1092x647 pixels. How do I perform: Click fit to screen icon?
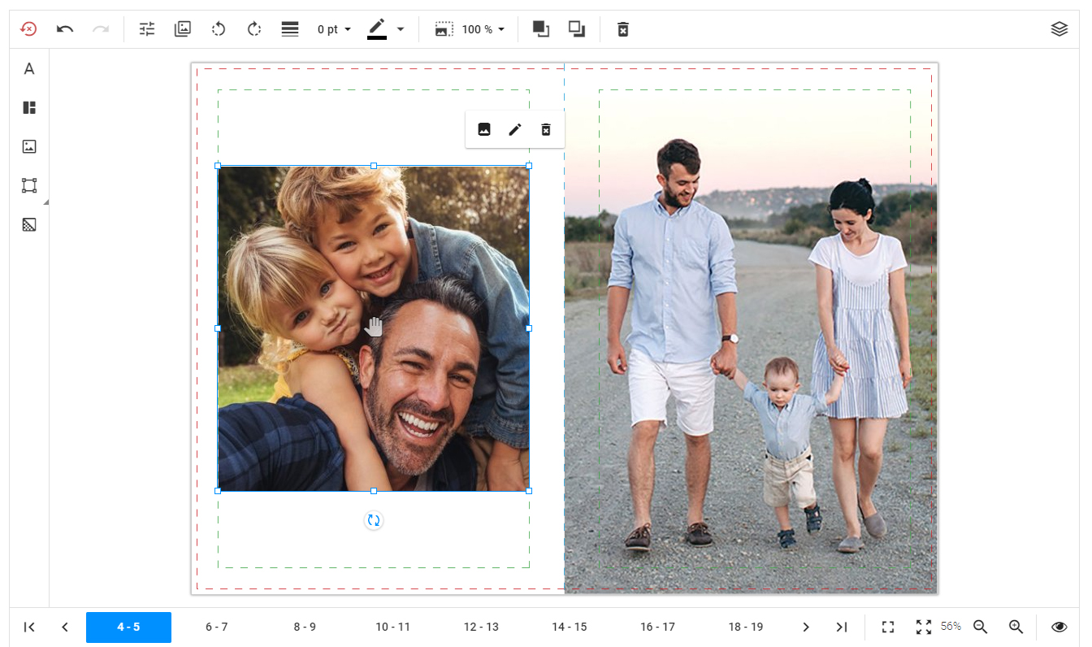pos(888,627)
